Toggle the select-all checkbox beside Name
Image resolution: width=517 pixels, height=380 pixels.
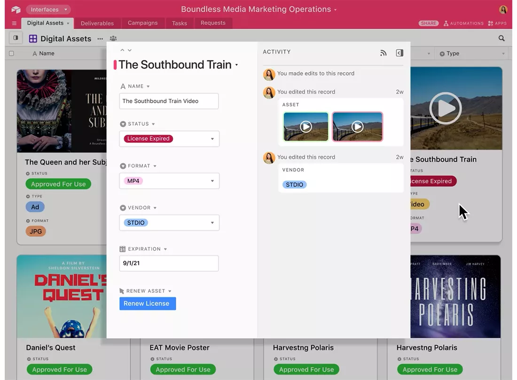[12, 53]
